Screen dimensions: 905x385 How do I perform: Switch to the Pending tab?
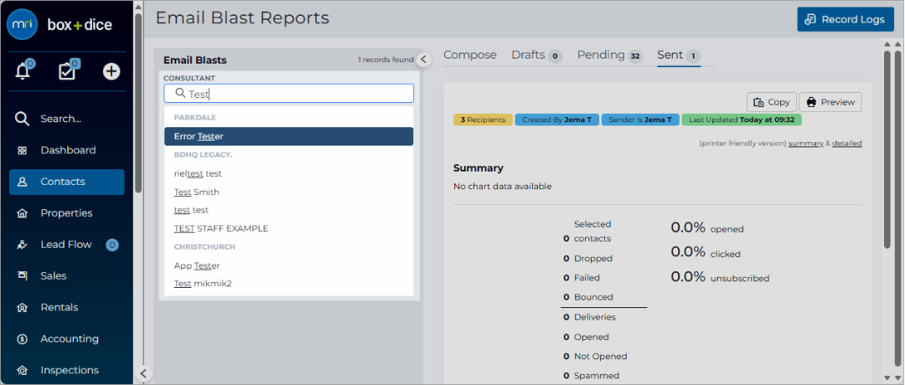pos(609,55)
